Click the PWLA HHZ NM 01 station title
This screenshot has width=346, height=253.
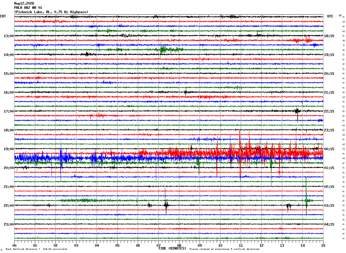click(x=28, y=7)
